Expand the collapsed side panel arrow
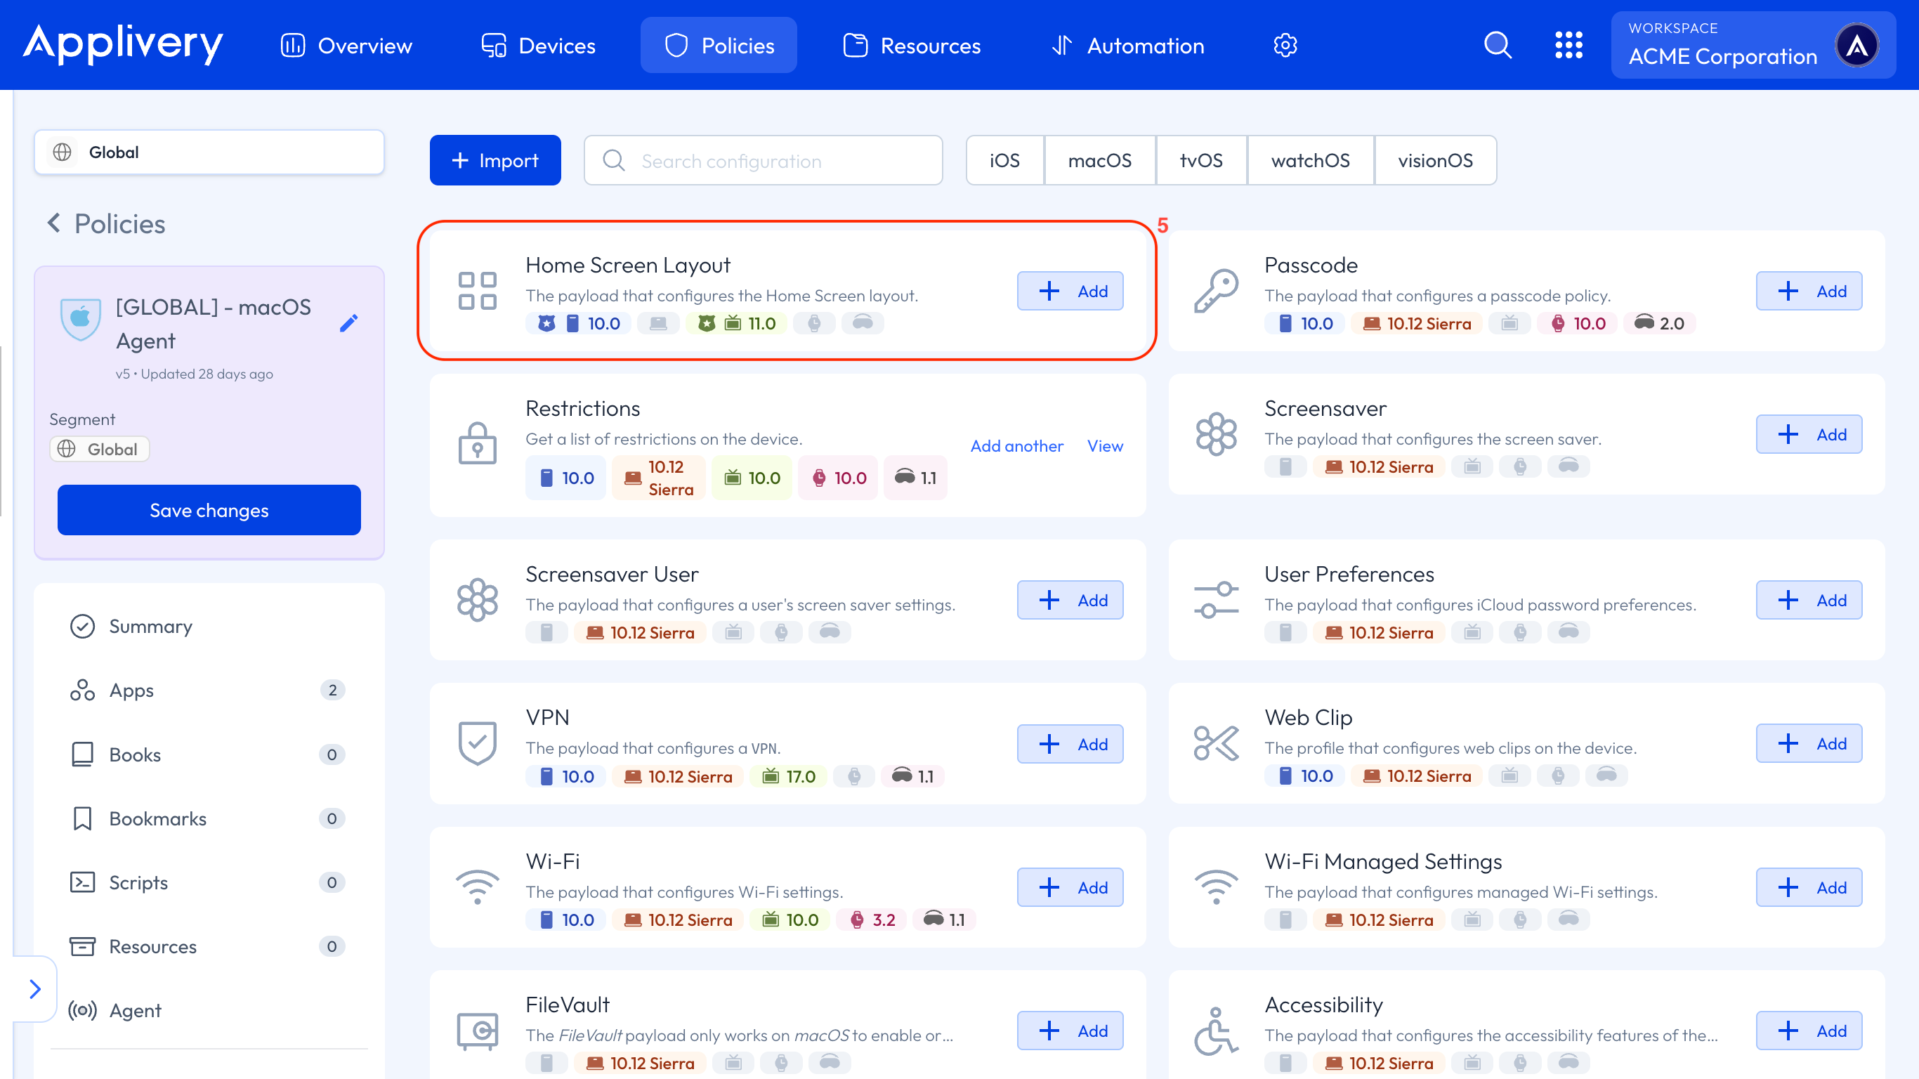This screenshot has height=1079, width=1919. (34, 989)
